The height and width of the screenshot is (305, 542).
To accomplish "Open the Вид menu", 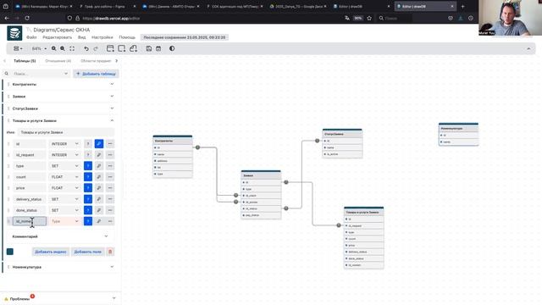I will (81, 37).
